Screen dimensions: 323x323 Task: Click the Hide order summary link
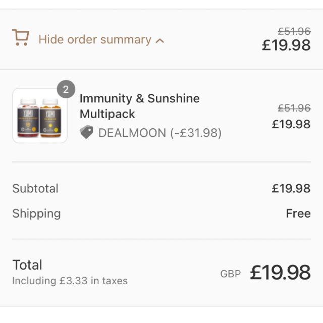tap(95, 39)
